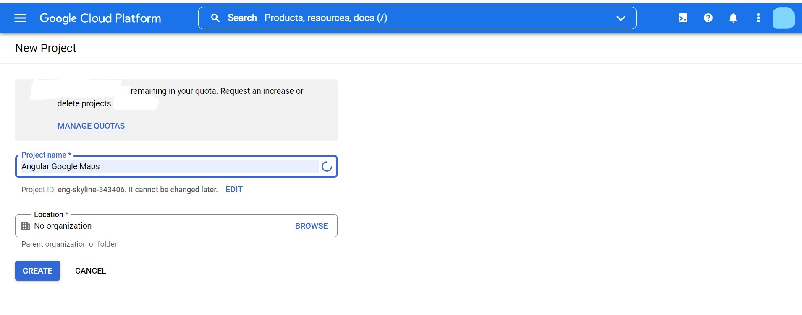802x315 pixels.
Task: Expand the search bar dropdown chevron
Action: [621, 18]
